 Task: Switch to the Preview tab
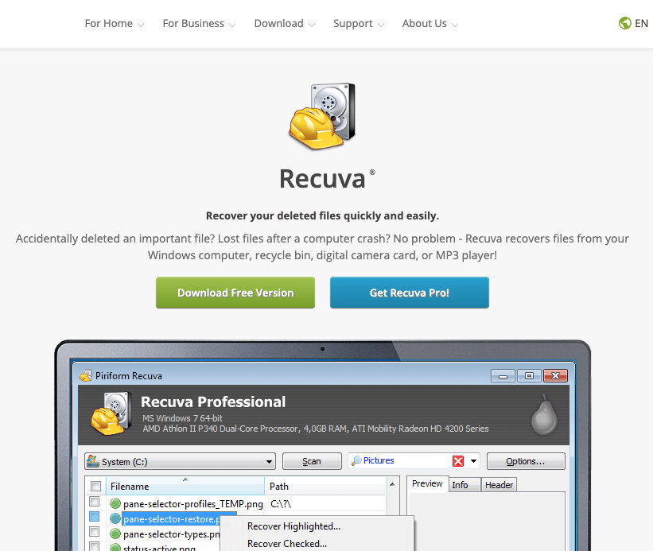click(427, 483)
